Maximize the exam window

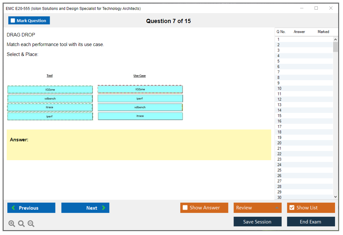tap(316, 8)
